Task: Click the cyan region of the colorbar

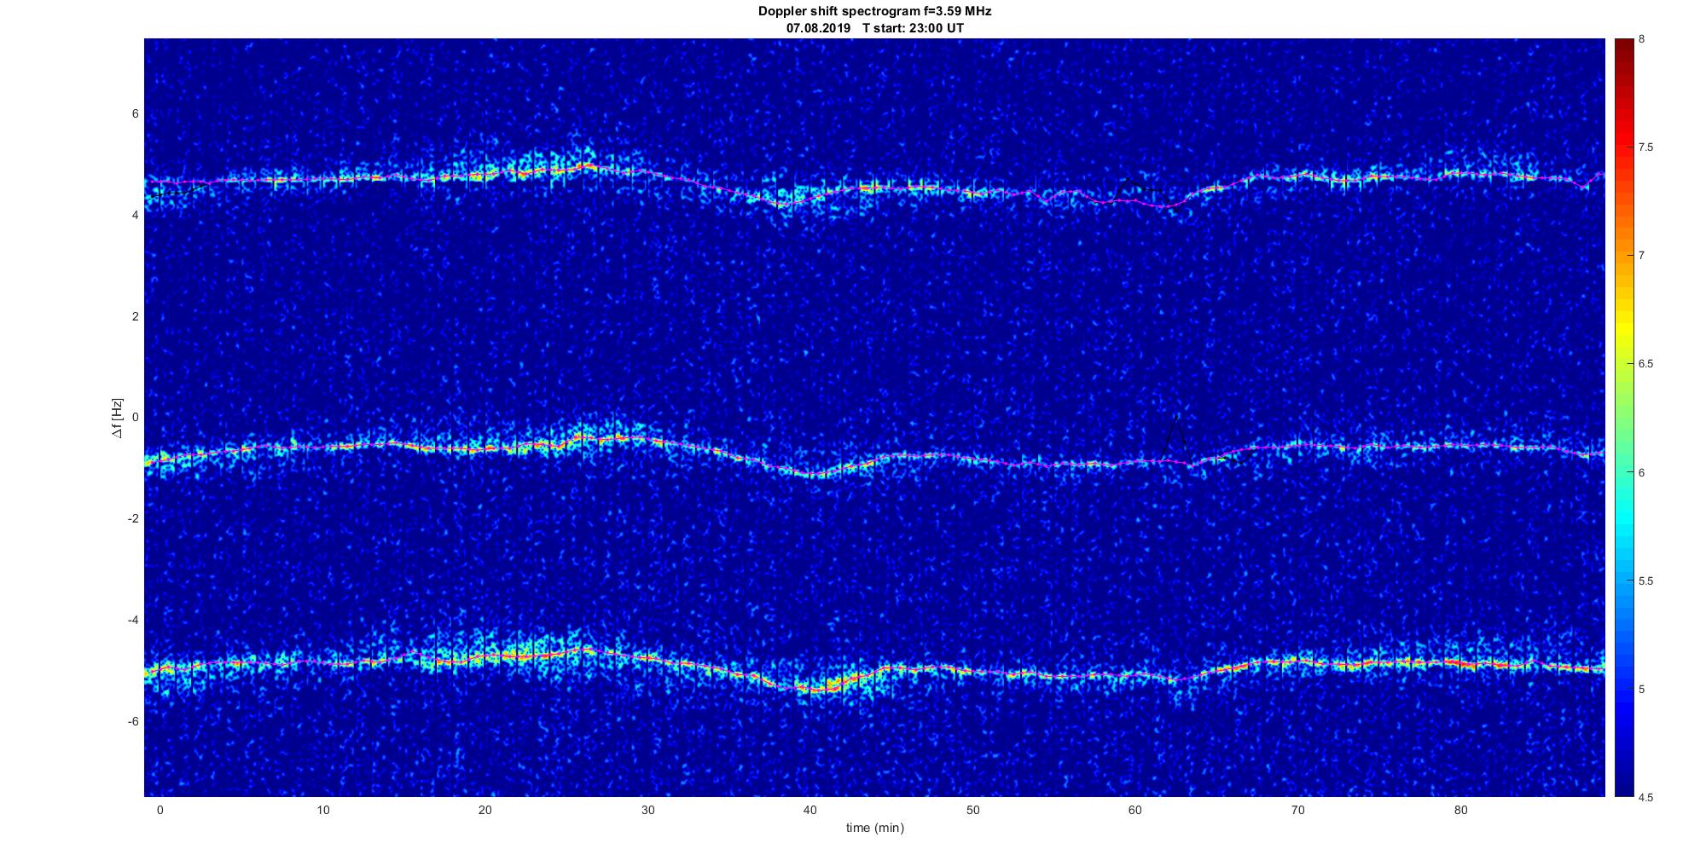Action: tap(1624, 520)
